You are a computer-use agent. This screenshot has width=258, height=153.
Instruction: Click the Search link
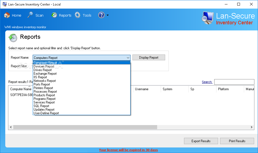(207, 82)
